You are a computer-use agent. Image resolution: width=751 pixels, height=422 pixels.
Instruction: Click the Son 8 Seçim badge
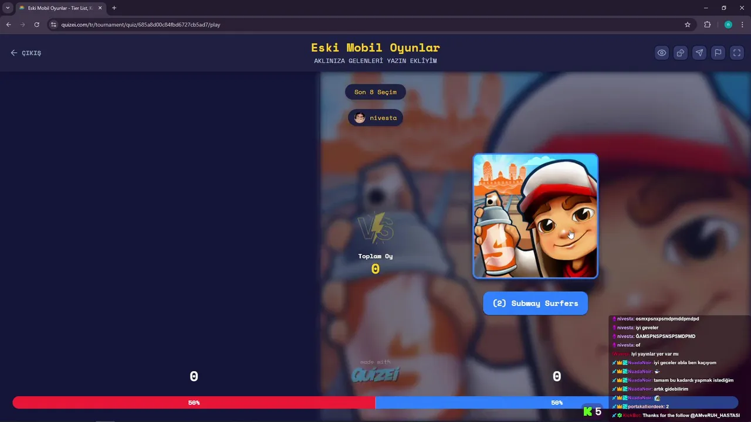[375, 92]
